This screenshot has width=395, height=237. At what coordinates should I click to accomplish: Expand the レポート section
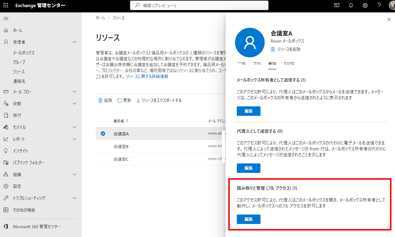(75, 139)
